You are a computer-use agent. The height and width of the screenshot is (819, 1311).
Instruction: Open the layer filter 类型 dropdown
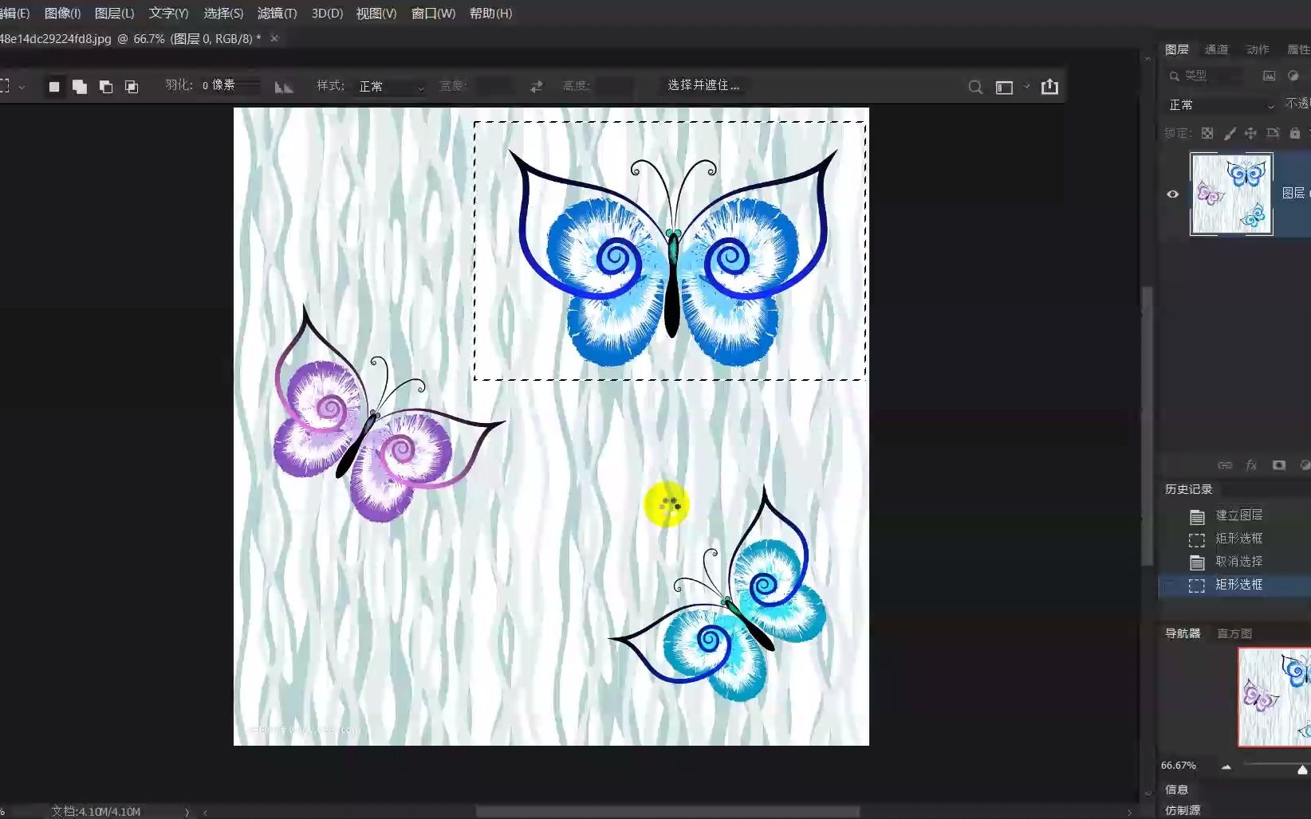(1204, 76)
